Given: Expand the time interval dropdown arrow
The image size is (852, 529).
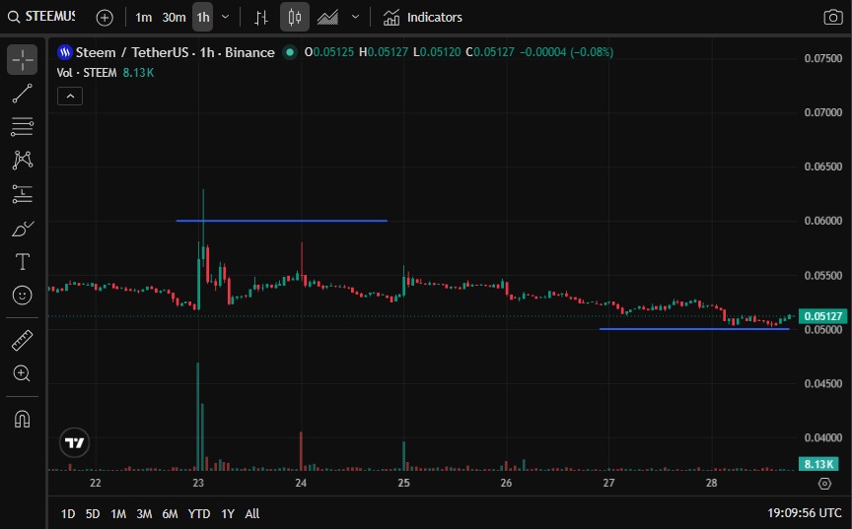Looking at the screenshot, I should (226, 18).
